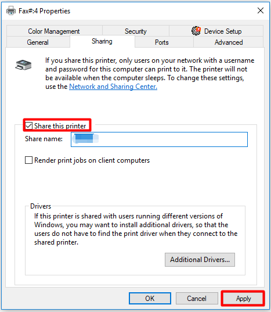Click the Share name label
Screen dimensions: 271x312
44,139
